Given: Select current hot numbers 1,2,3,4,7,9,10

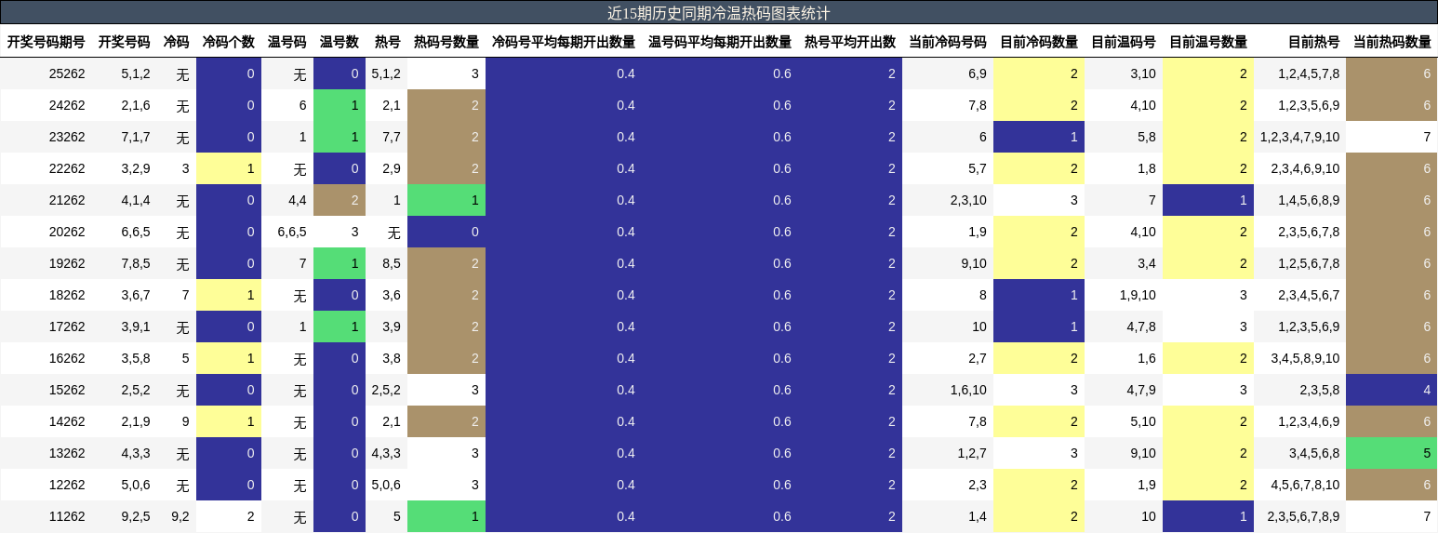Looking at the screenshot, I should tap(1300, 137).
